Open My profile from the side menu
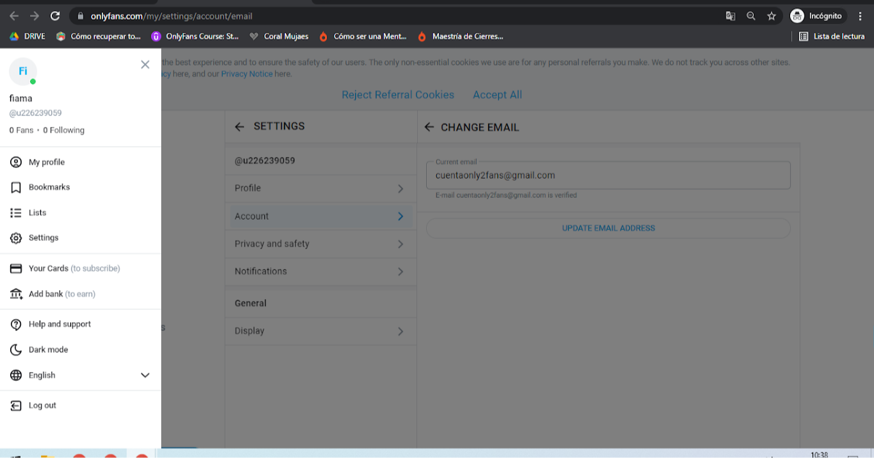874x458 pixels. pos(46,162)
